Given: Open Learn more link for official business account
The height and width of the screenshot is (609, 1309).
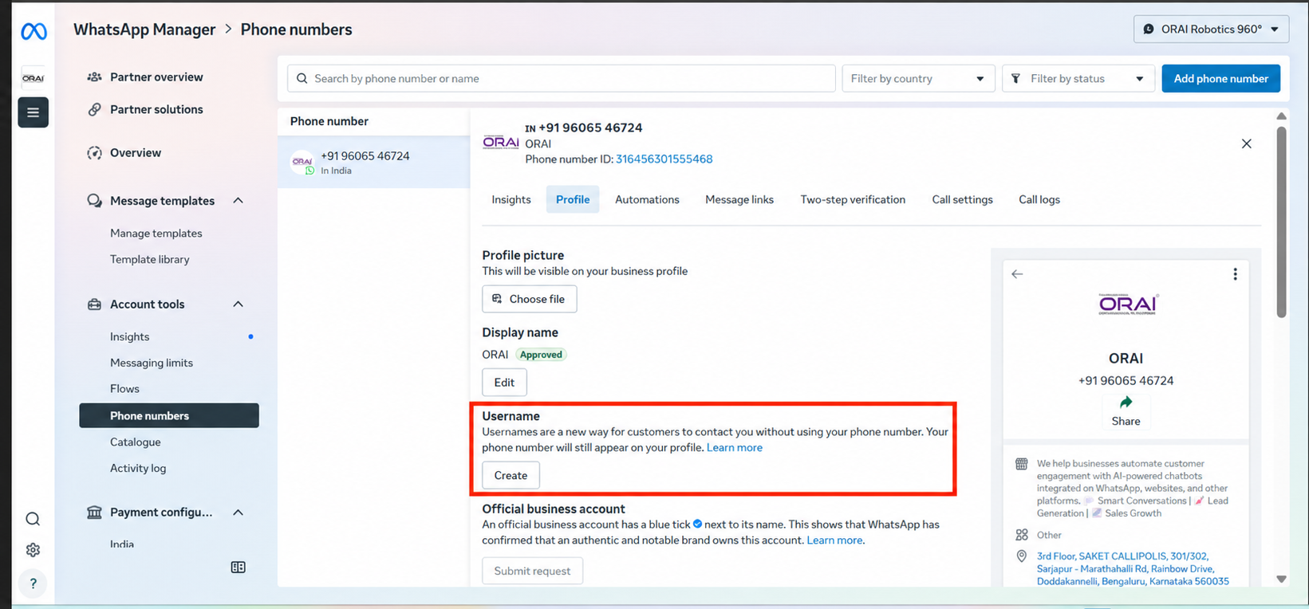Looking at the screenshot, I should coord(834,540).
